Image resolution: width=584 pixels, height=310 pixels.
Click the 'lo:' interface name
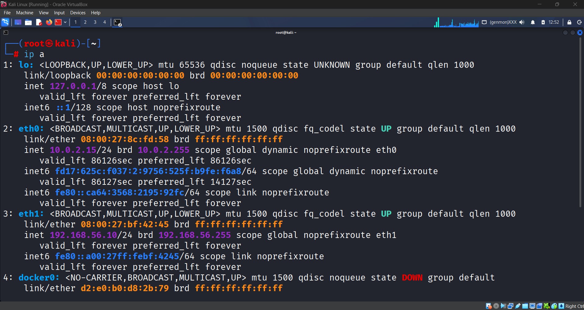pos(26,65)
